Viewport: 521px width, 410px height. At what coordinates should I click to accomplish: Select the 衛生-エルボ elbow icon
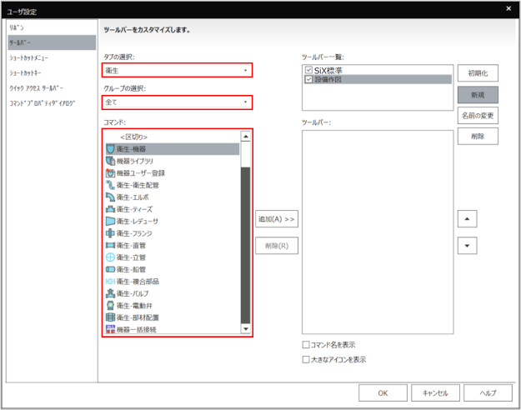pos(110,197)
